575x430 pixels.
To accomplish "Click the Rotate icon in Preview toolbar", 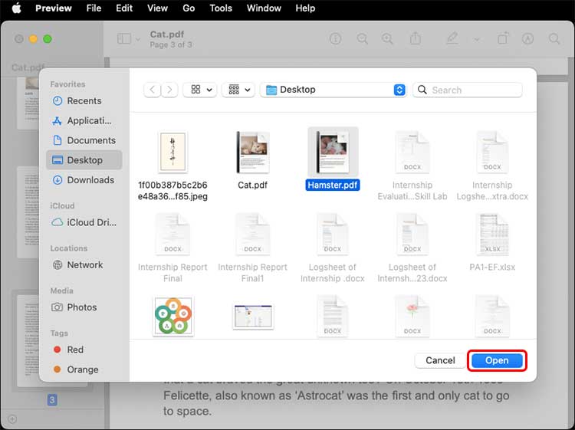I will [503, 38].
